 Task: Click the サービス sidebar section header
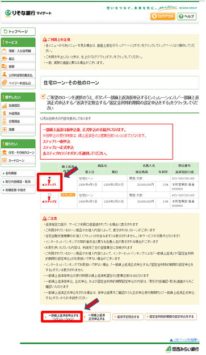pyautogui.click(x=18, y=43)
